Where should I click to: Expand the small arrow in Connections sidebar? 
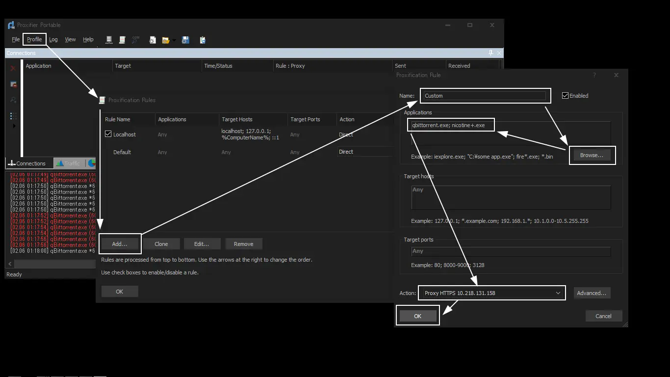click(14, 126)
